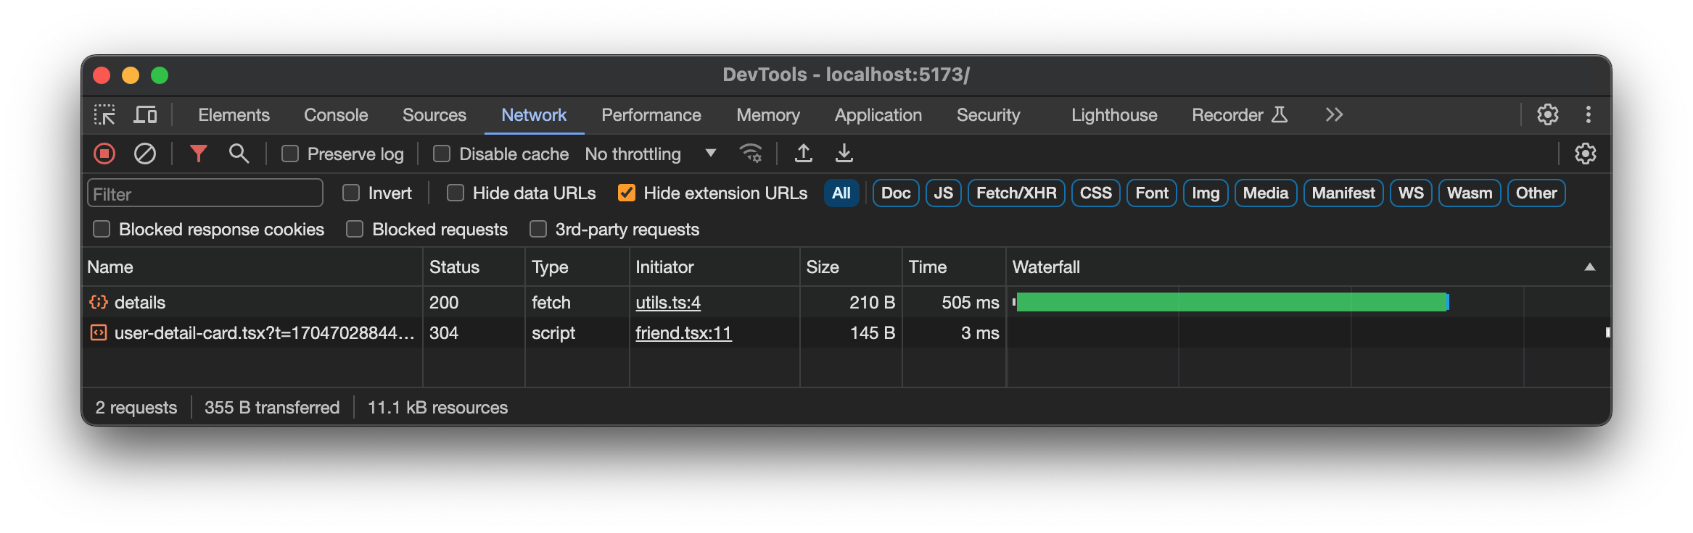This screenshot has height=533, width=1693.
Task: Select the user-detail-card.tsx request name
Action: coord(265,332)
